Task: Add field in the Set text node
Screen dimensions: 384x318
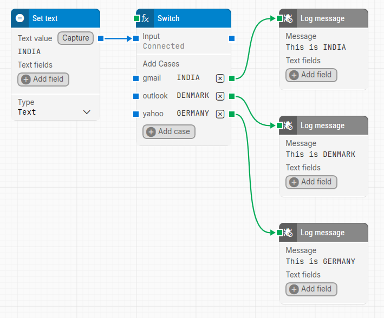Action: pos(43,79)
